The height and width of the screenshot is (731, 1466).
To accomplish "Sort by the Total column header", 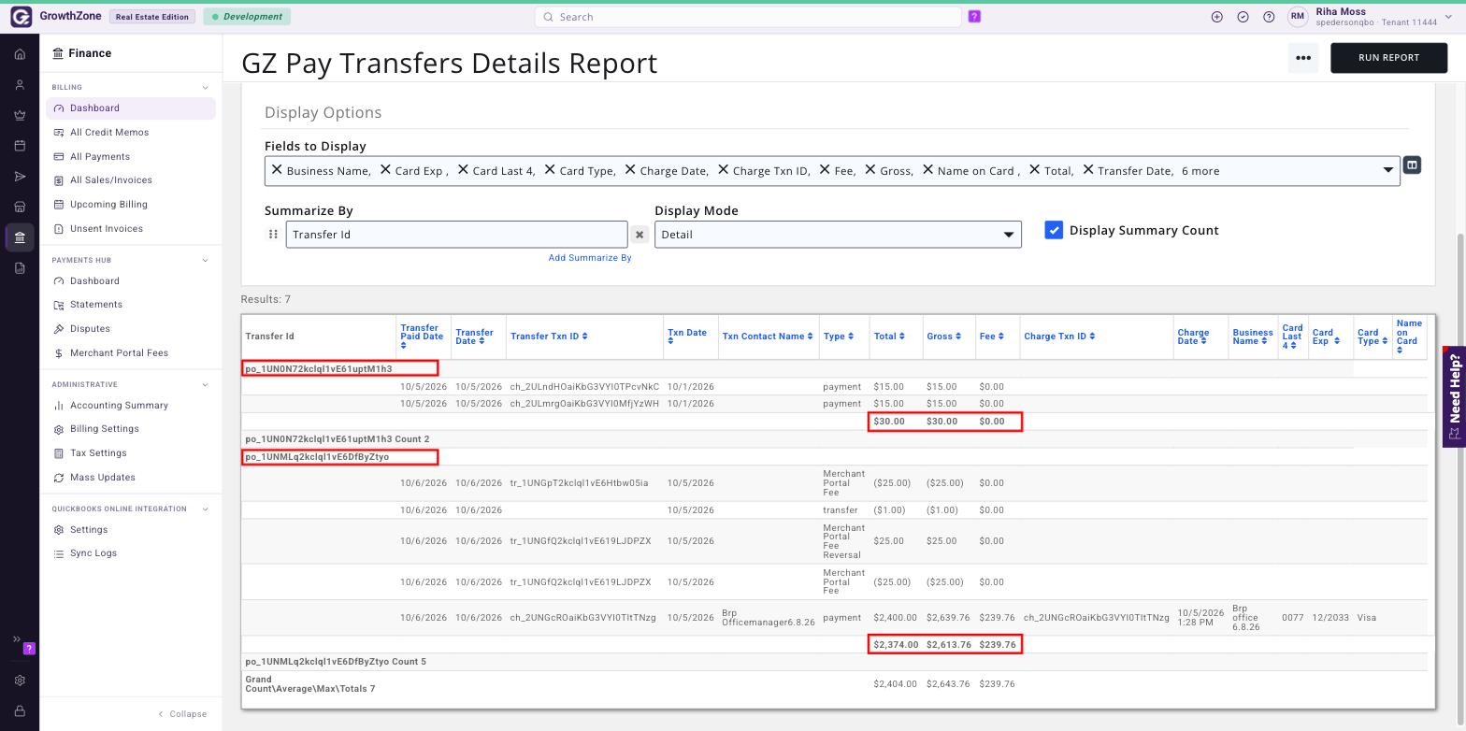I will [889, 337].
